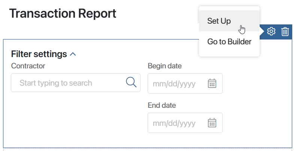This screenshot has height=151, width=296.
Task: Click the magnifier icon in Contractor field
Action: coord(131,82)
